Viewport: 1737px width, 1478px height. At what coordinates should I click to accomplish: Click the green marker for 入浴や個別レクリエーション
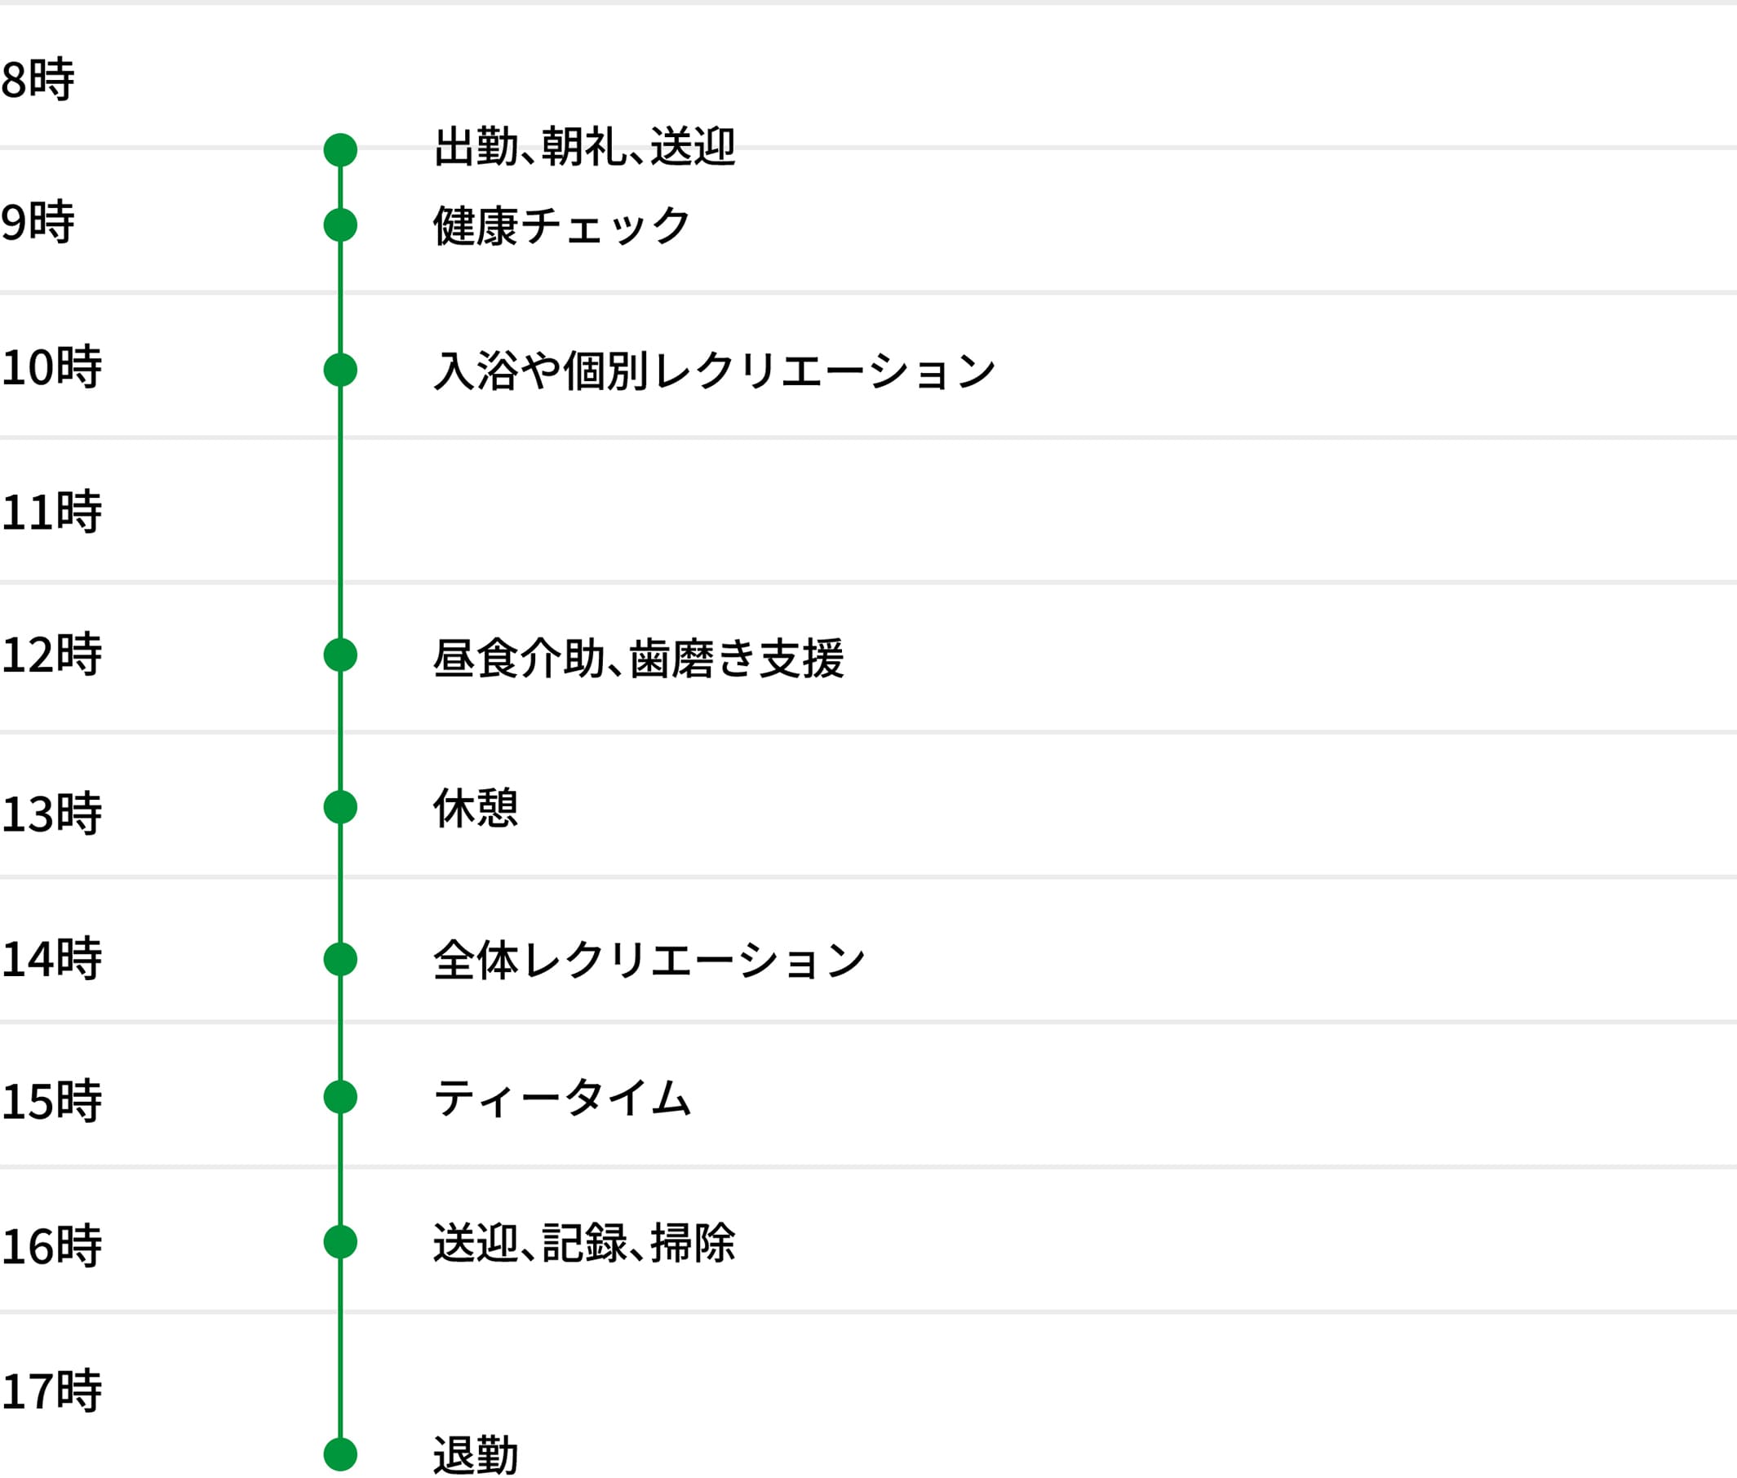tap(340, 370)
